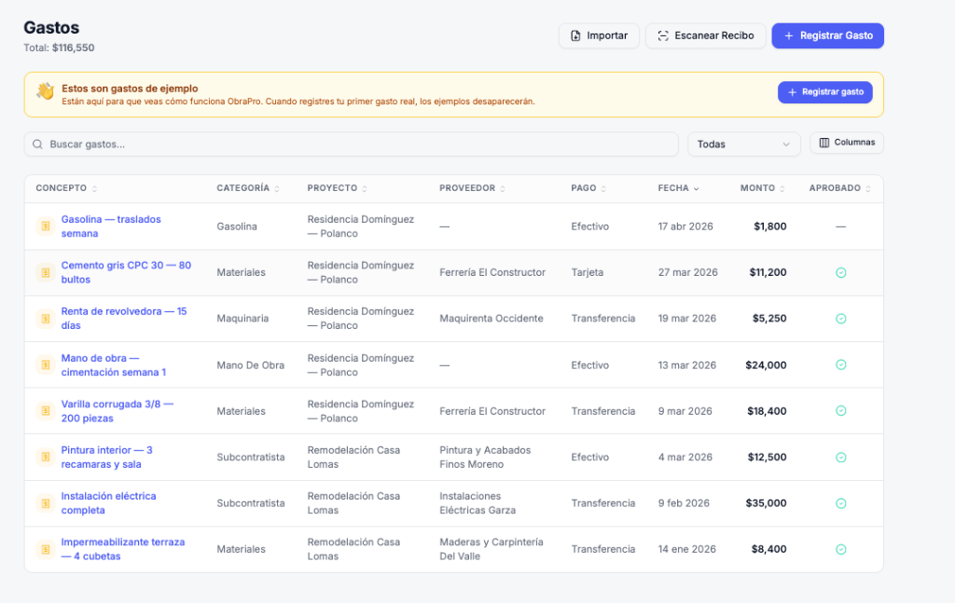Click the approved checkmark for Pintura interior row
This screenshot has width=955, height=603.
point(840,457)
